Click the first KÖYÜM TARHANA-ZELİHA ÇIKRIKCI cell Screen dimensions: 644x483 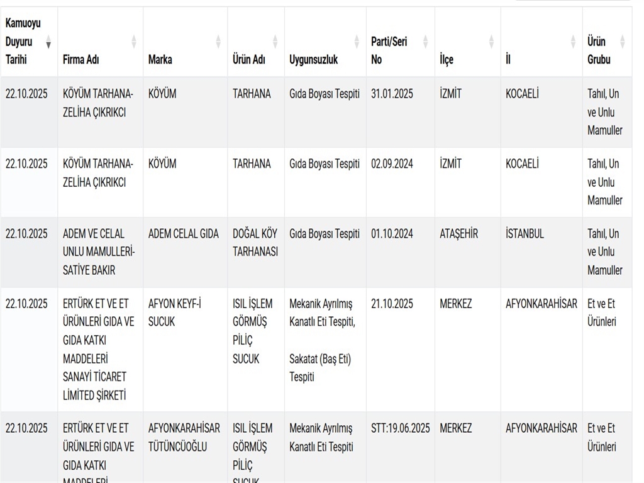[x=97, y=103]
